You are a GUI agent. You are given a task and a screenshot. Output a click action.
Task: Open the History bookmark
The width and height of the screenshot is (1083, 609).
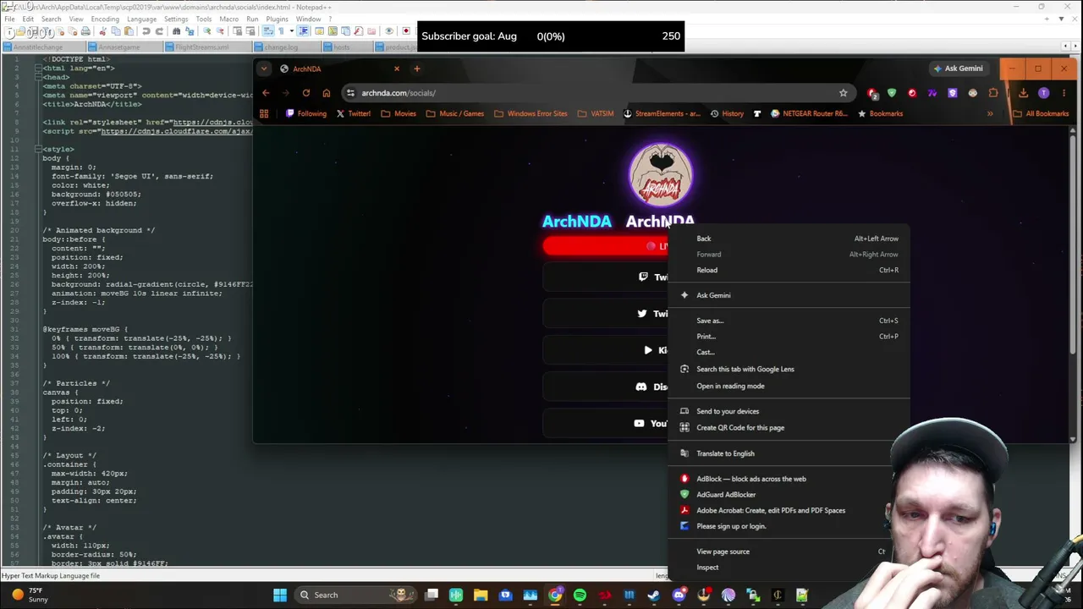click(727, 113)
